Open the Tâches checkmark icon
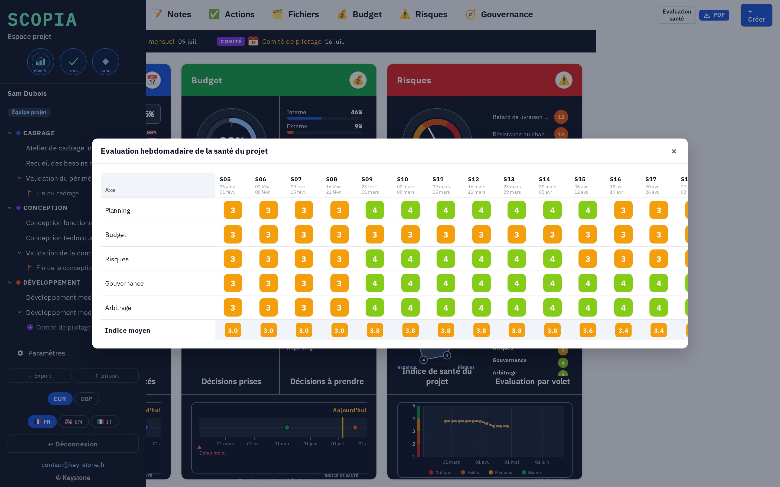 pyautogui.click(x=73, y=62)
